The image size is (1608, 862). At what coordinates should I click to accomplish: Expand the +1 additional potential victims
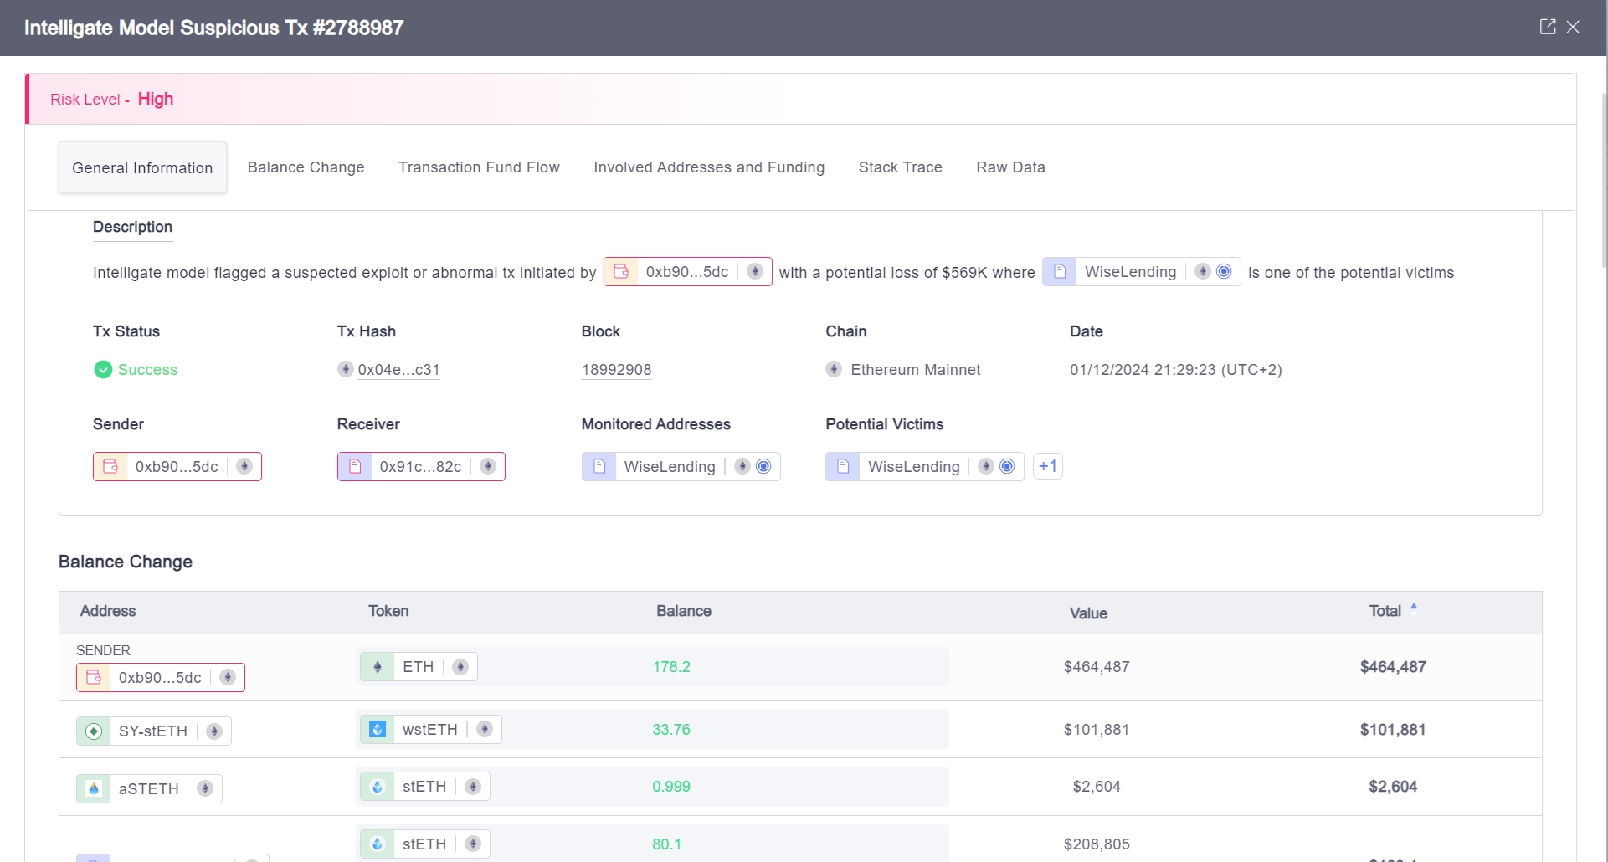click(x=1047, y=466)
